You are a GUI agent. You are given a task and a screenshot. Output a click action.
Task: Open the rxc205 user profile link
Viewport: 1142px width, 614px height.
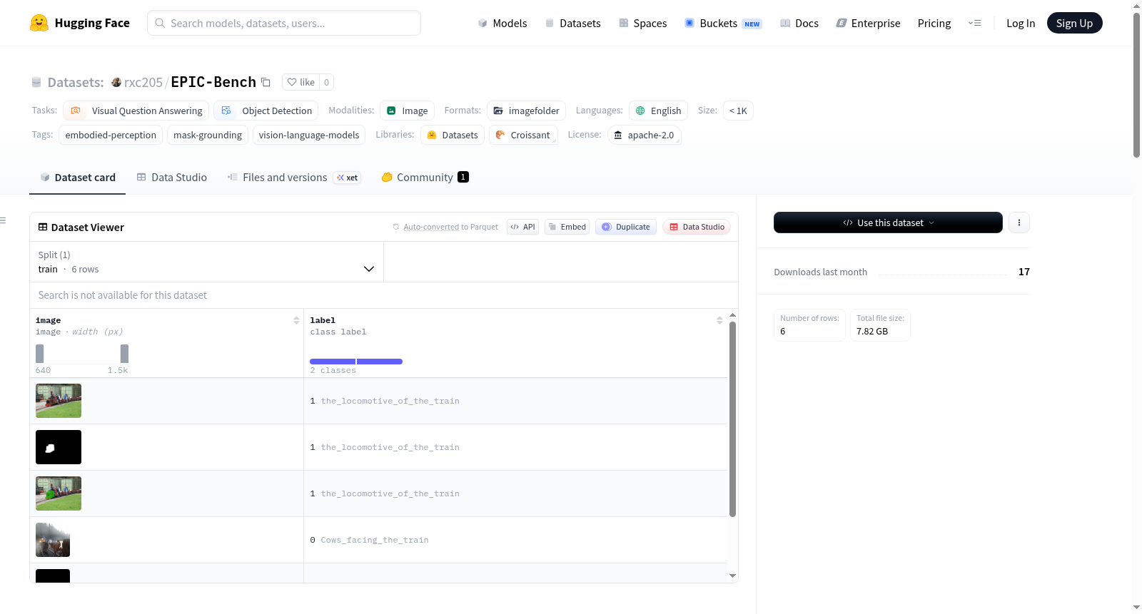pos(143,82)
